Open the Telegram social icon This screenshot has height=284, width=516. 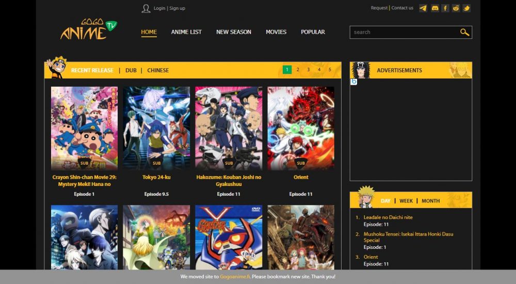(423, 8)
